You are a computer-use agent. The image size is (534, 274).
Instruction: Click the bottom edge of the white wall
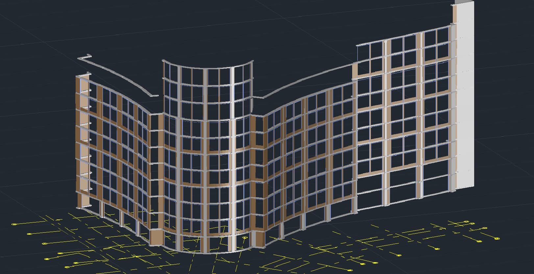465,188
